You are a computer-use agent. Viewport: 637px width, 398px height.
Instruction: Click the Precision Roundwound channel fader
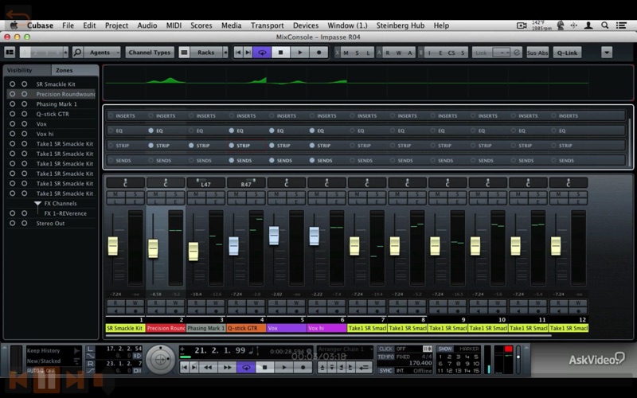[x=153, y=248]
